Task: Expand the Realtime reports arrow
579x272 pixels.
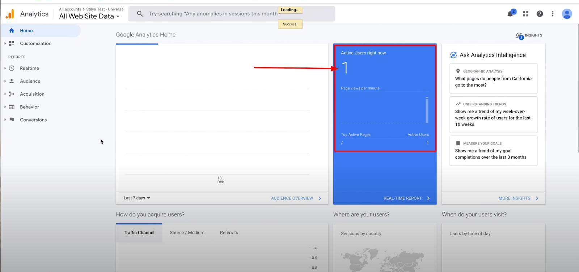Action: pyautogui.click(x=5, y=68)
